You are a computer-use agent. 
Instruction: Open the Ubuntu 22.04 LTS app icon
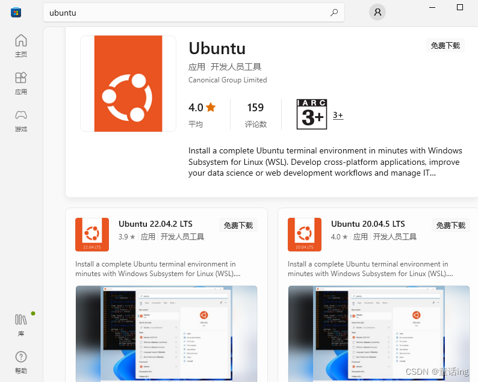tap(92, 235)
